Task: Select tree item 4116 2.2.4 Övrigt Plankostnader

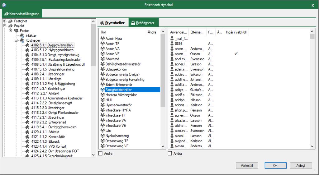Action: coord(55,113)
